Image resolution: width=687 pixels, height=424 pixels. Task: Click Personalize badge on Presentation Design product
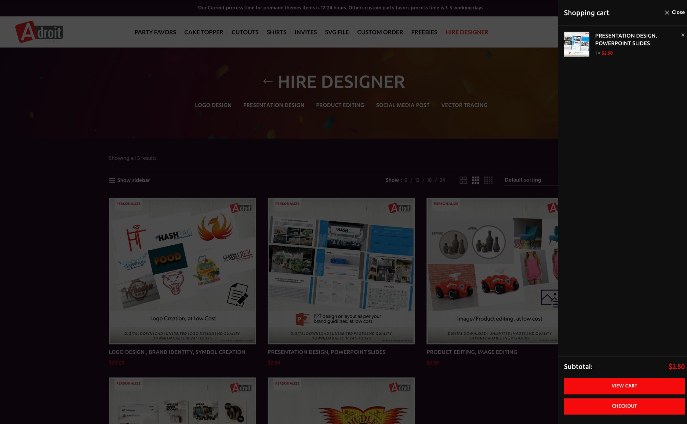tap(287, 204)
